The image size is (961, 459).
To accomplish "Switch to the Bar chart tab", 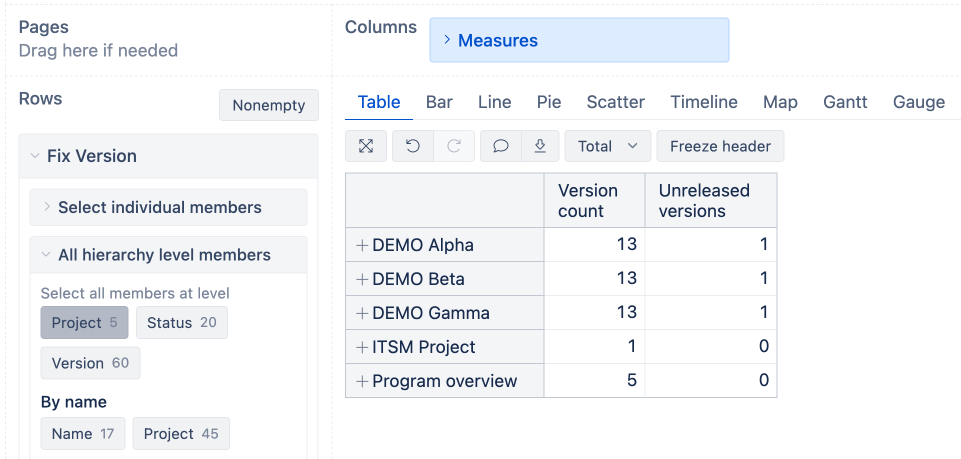I will pyautogui.click(x=438, y=102).
